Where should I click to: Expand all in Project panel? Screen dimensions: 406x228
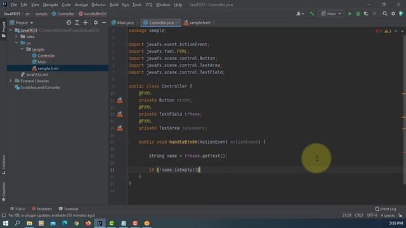[x=77, y=23]
